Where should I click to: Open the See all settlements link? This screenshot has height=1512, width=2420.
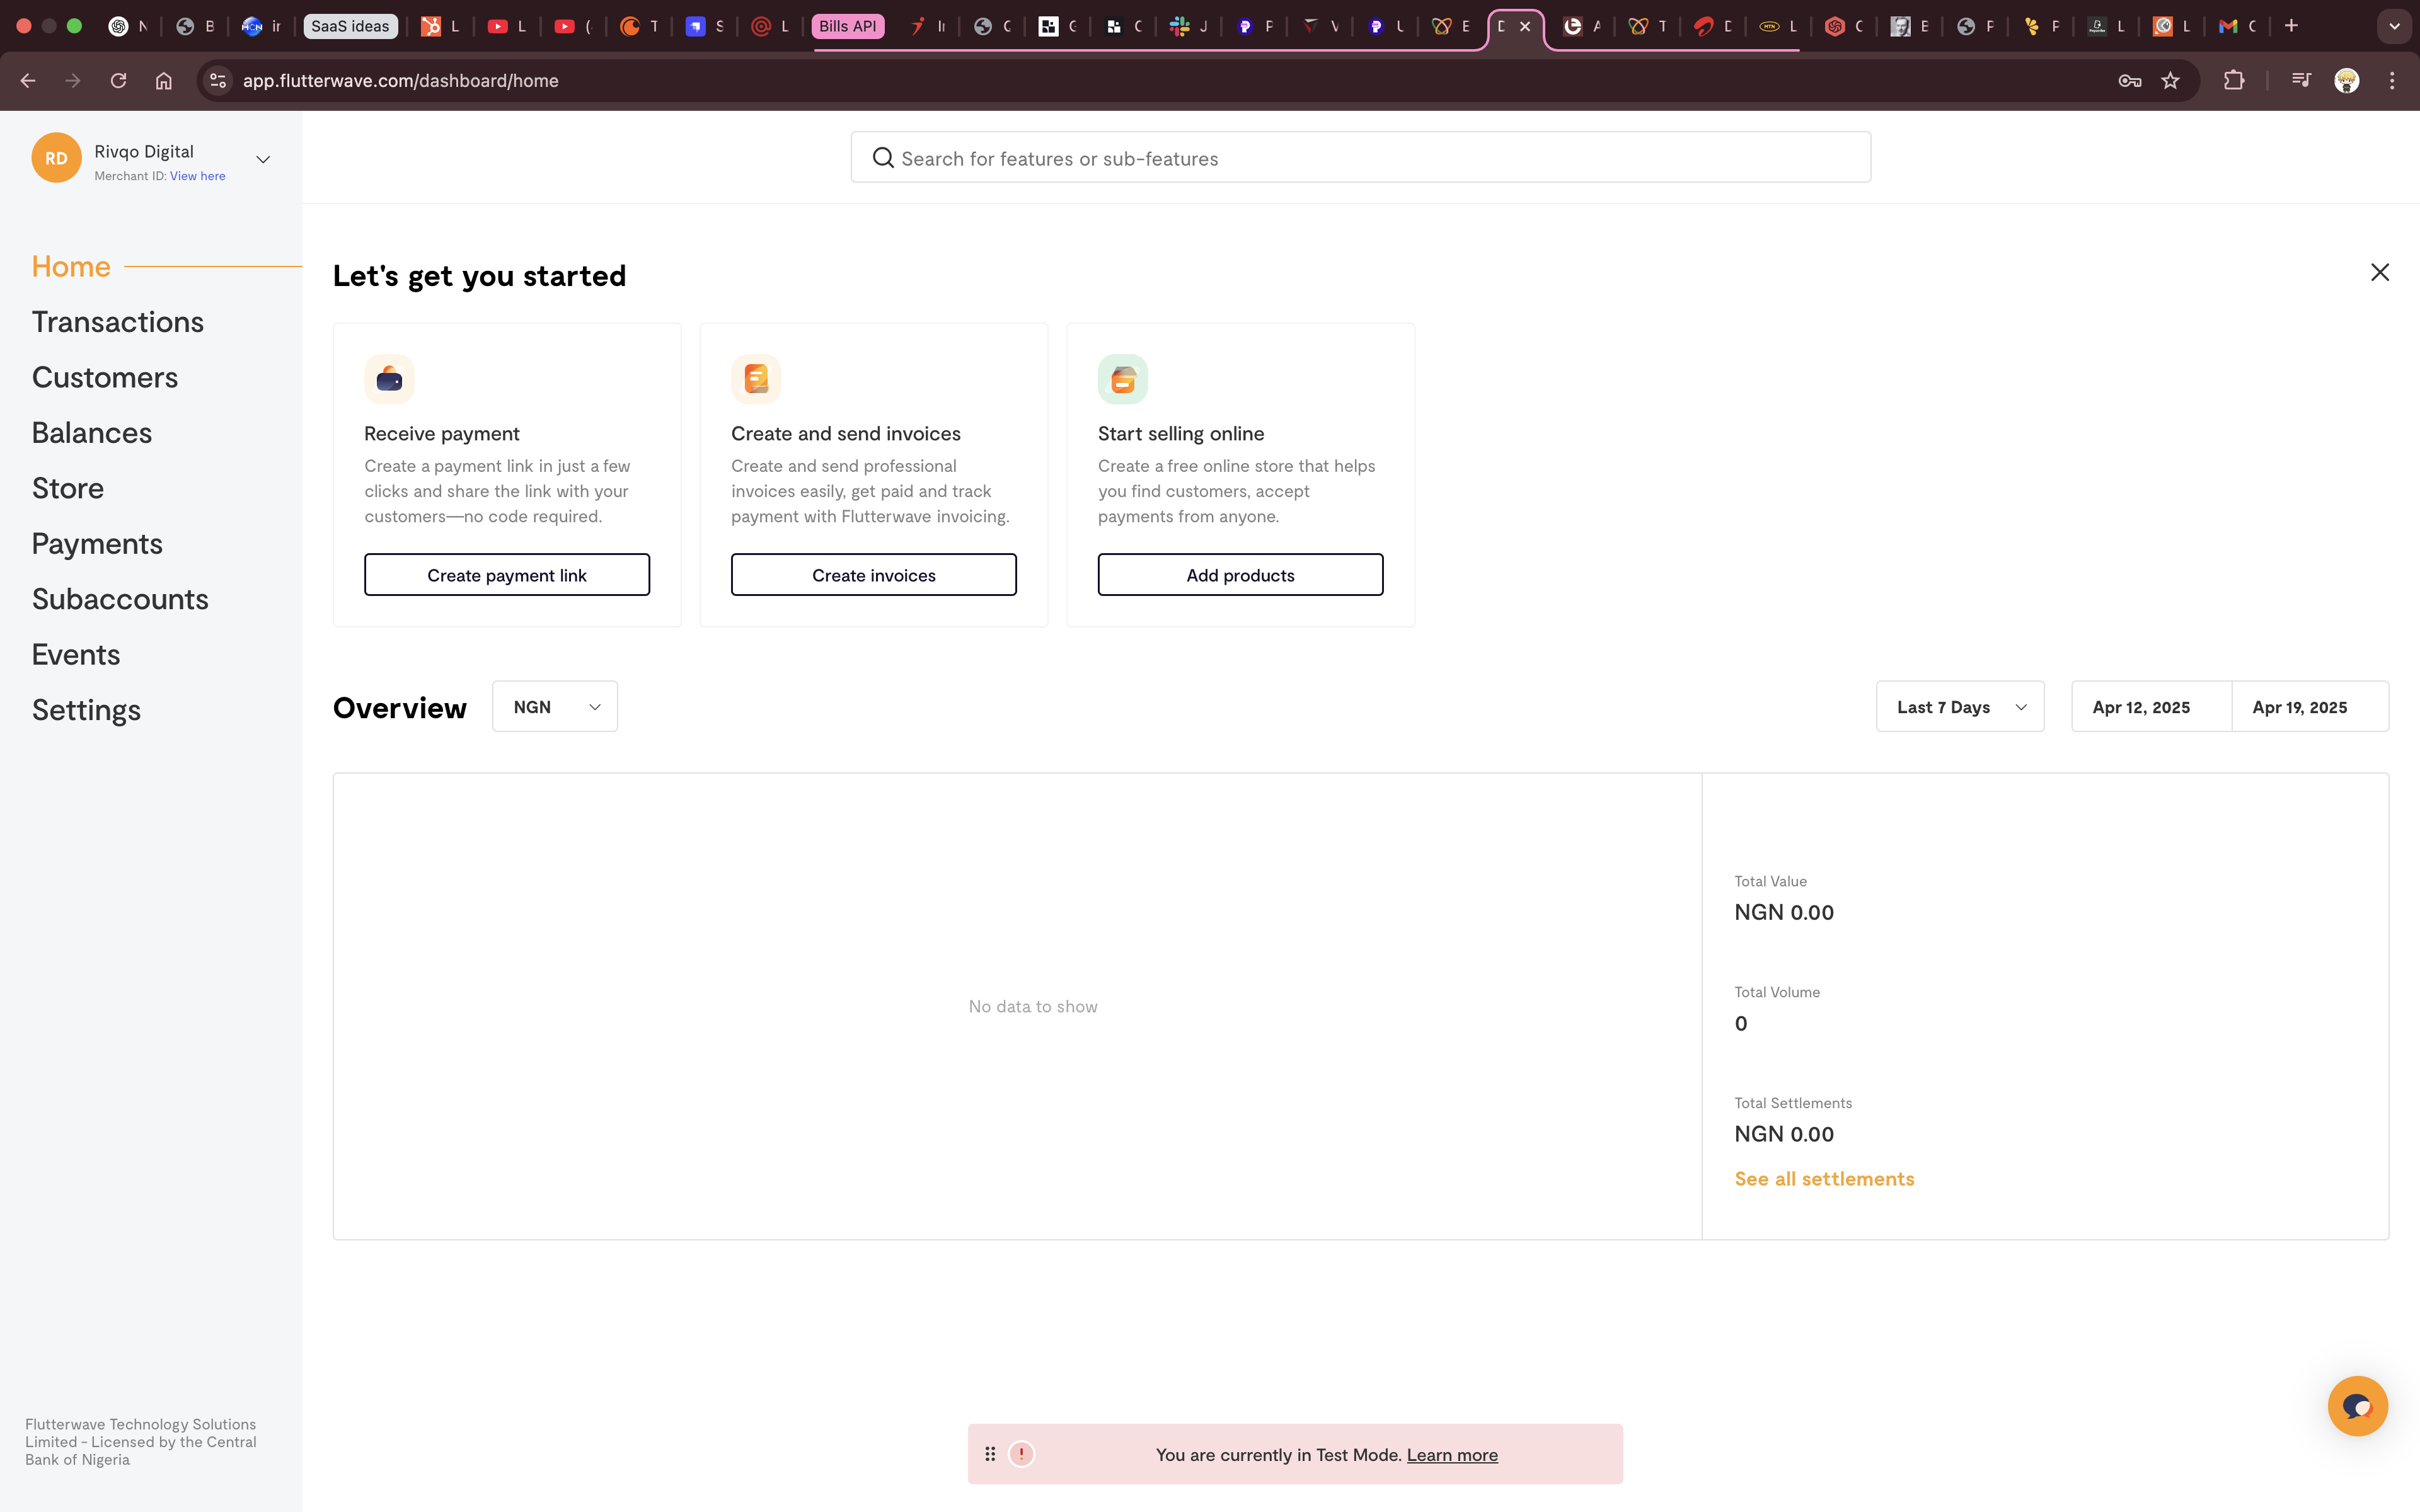[1824, 1179]
